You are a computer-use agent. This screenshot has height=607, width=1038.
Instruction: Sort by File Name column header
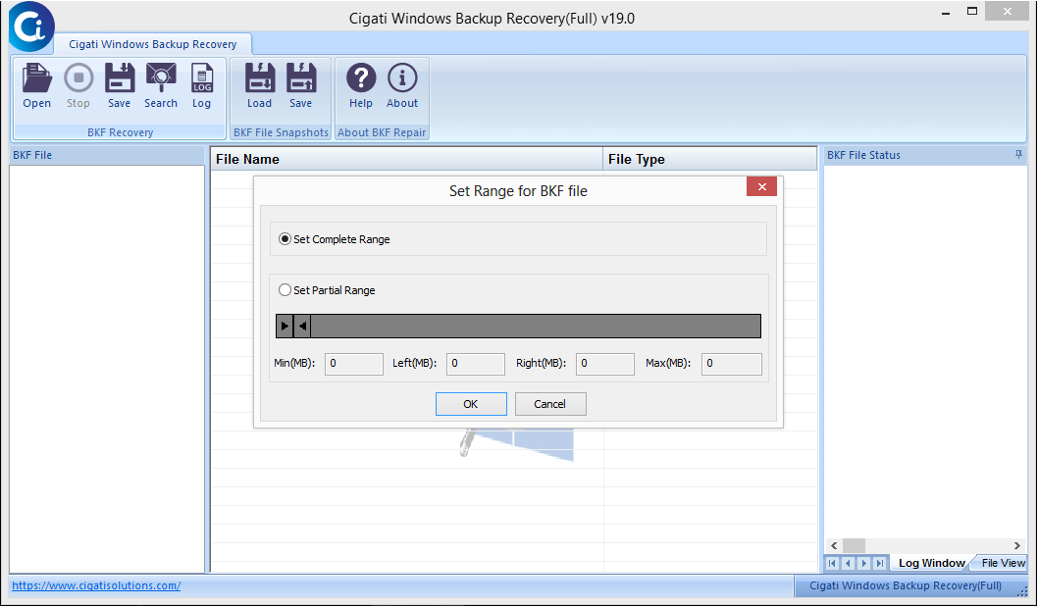pos(406,159)
